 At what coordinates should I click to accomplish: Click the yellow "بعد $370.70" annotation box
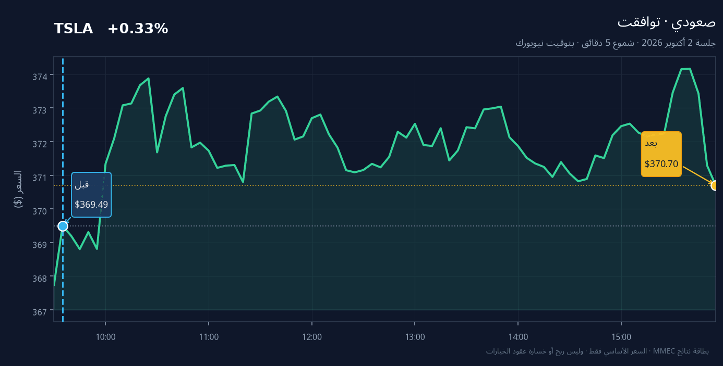pos(661,154)
